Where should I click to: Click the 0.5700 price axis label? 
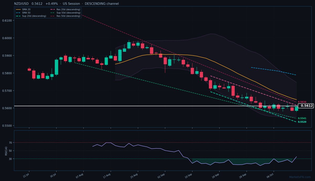[7, 91]
